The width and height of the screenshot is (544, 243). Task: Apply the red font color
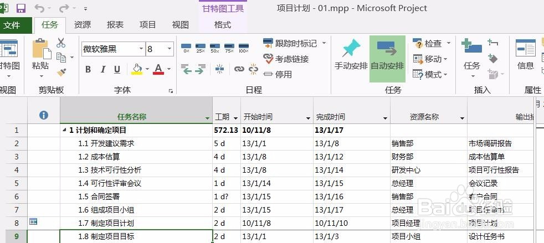(158, 69)
